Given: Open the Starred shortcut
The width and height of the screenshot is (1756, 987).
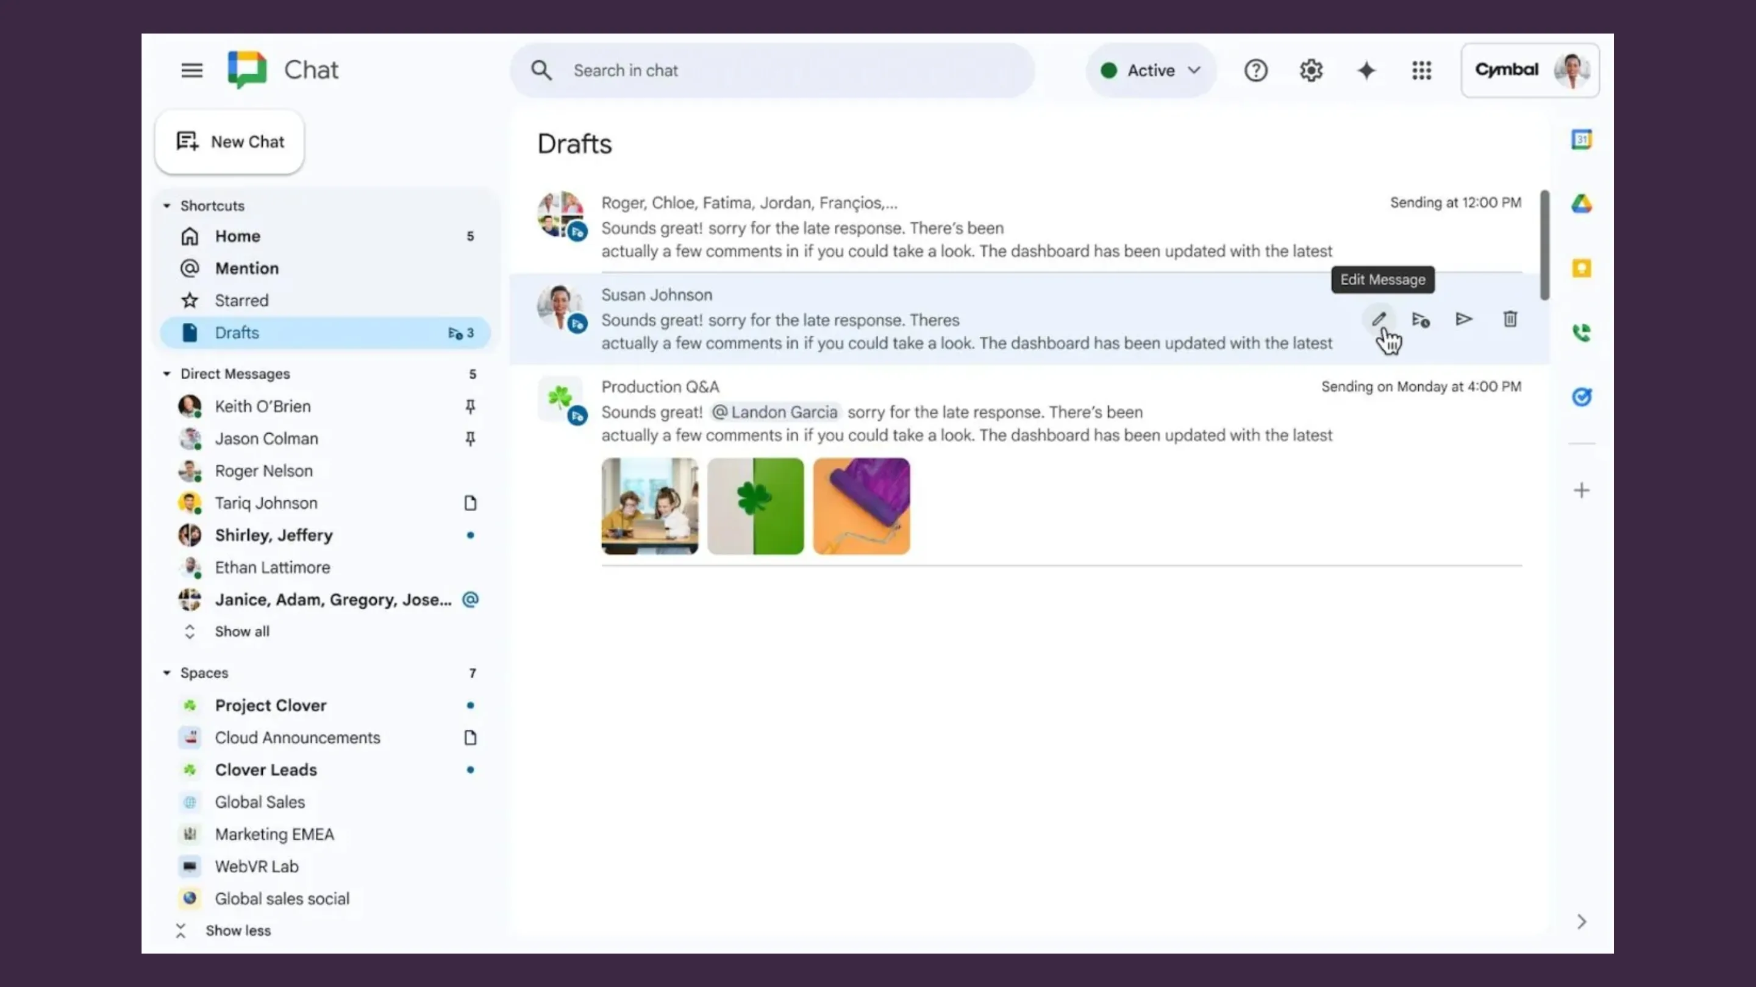Looking at the screenshot, I should 242,300.
